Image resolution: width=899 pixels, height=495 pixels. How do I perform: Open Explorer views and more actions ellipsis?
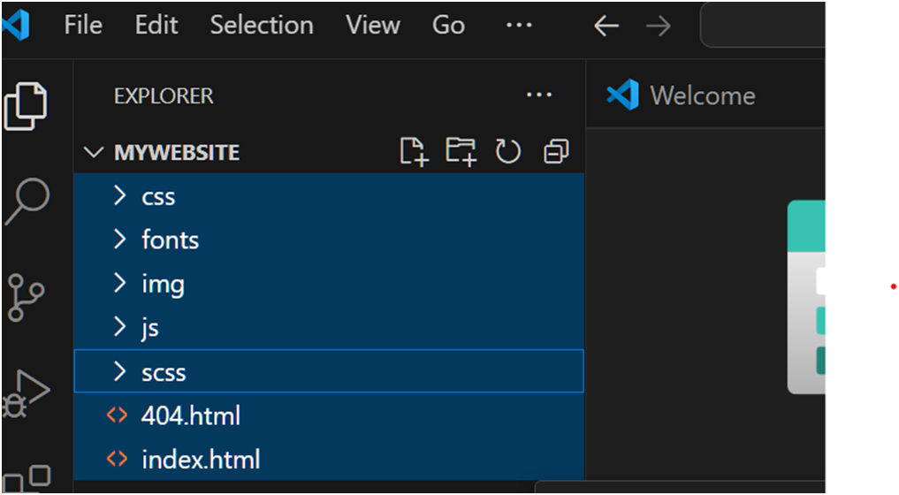539,95
